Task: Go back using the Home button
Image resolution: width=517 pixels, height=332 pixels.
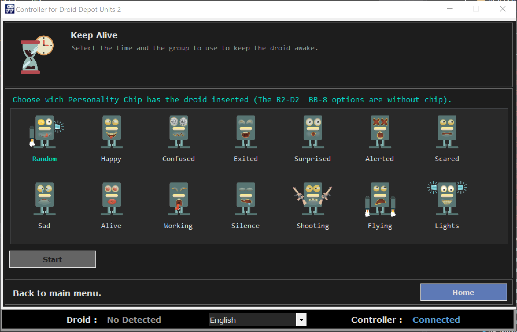Action: click(464, 292)
